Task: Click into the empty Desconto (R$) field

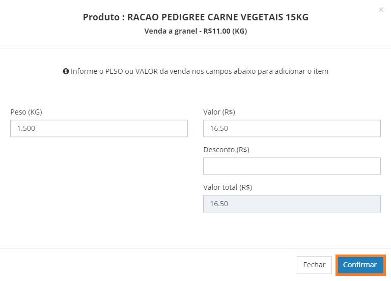Action: [x=292, y=166]
